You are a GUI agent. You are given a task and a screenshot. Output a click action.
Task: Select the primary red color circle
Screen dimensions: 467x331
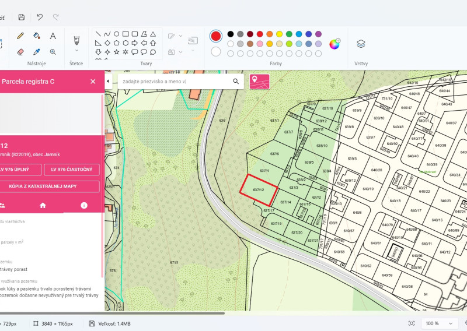tap(215, 36)
